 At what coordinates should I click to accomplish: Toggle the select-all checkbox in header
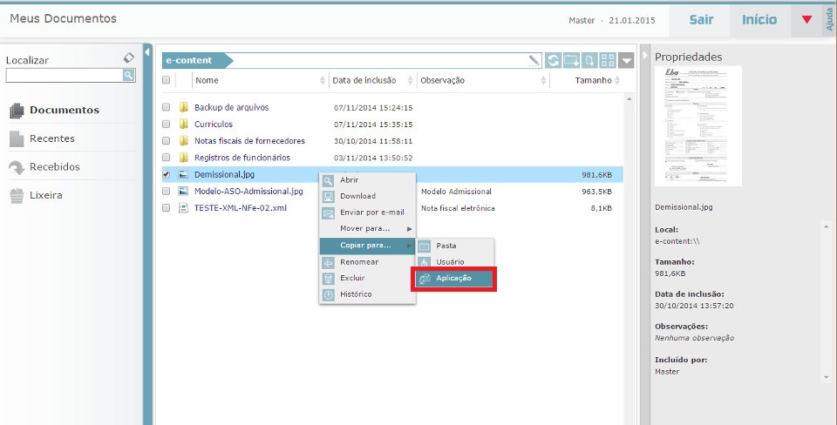167,81
